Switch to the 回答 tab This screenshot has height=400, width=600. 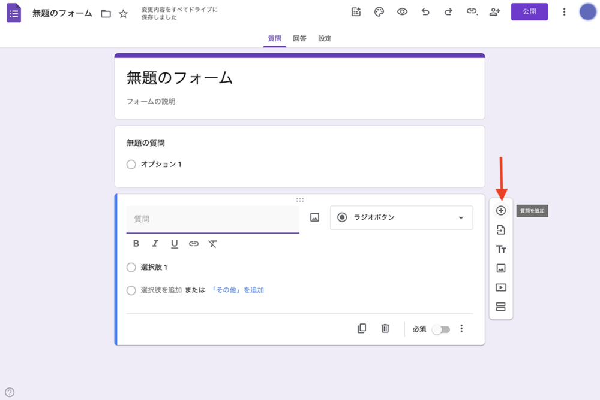point(300,38)
